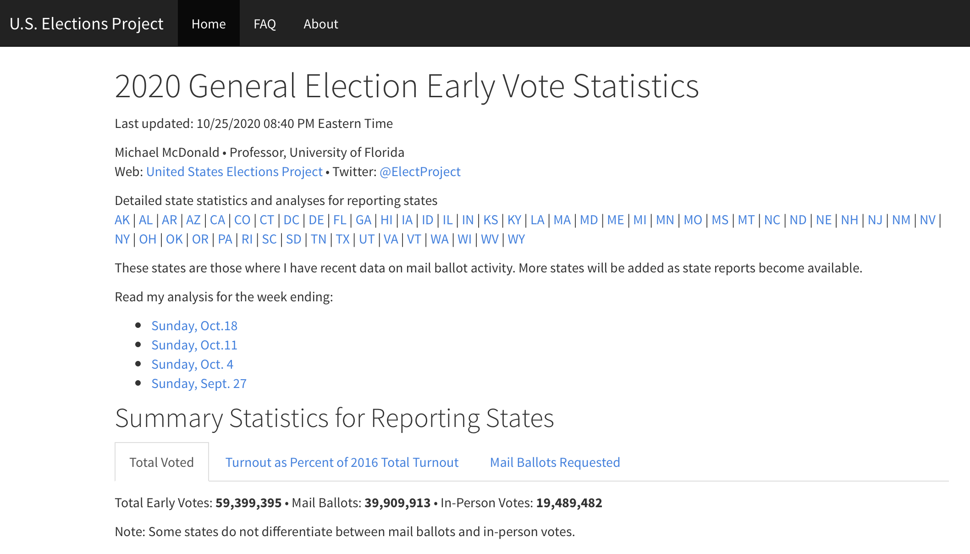Go to the About page
The width and height of the screenshot is (970, 554).
pos(320,24)
